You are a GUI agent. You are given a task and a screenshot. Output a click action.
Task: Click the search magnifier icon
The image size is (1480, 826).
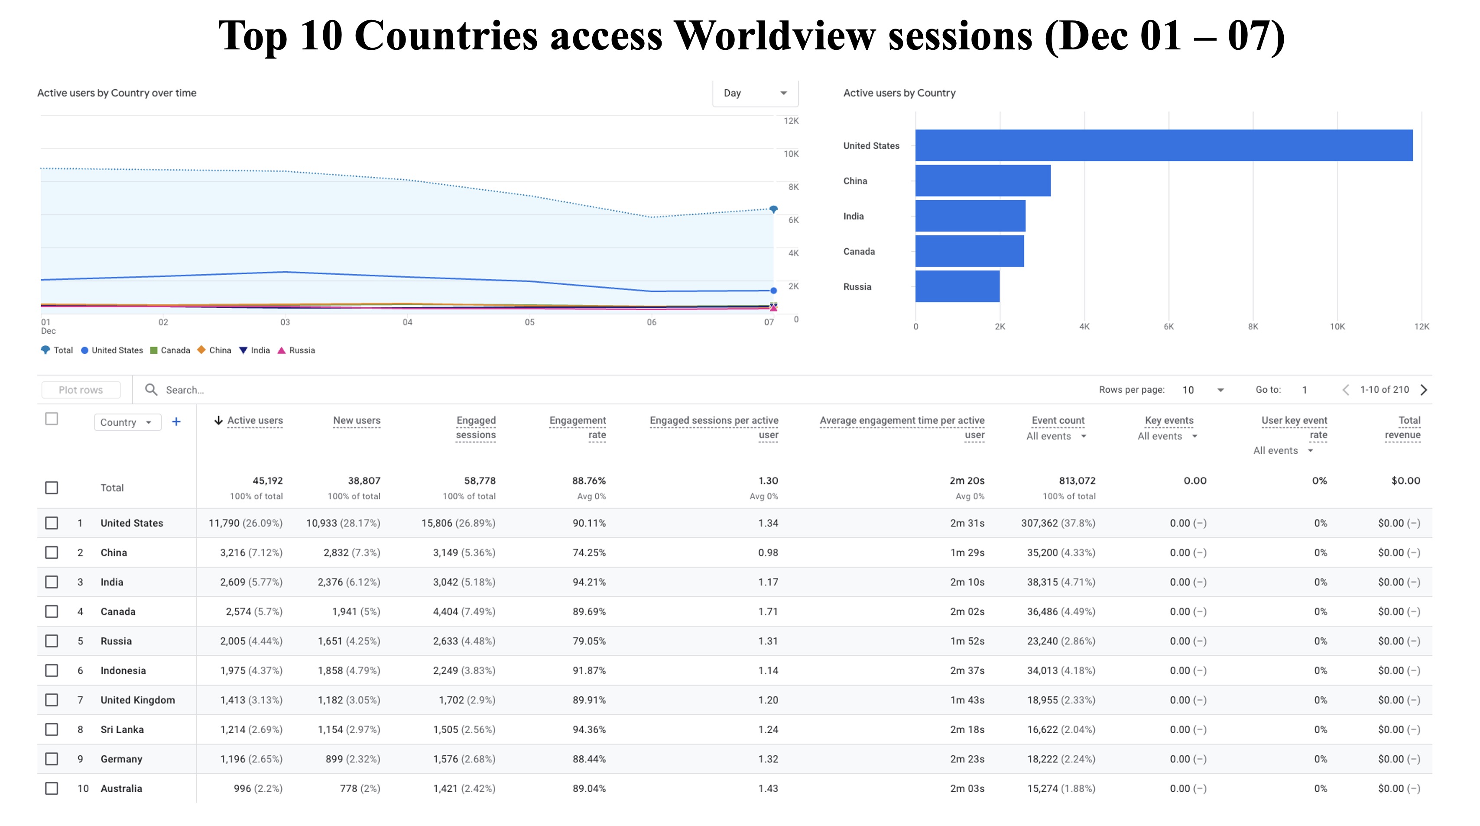pos(151,390)
